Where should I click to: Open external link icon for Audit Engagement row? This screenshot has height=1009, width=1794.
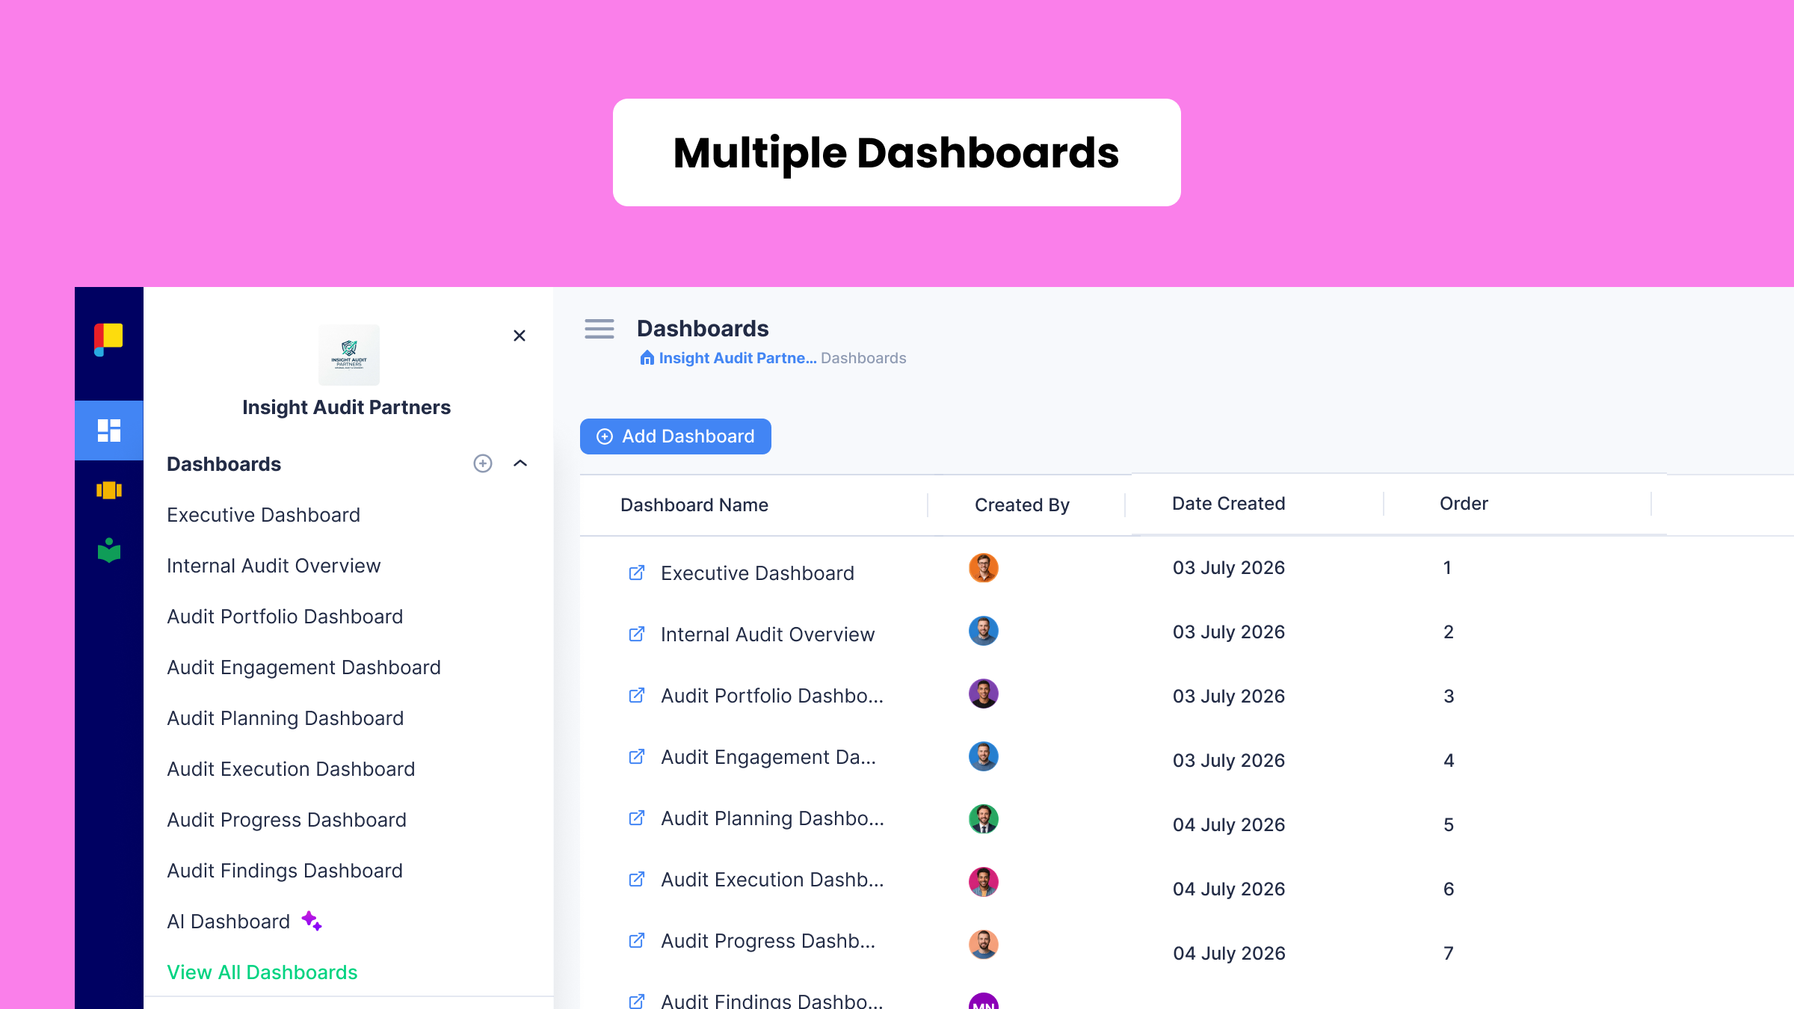click(637, 757)
